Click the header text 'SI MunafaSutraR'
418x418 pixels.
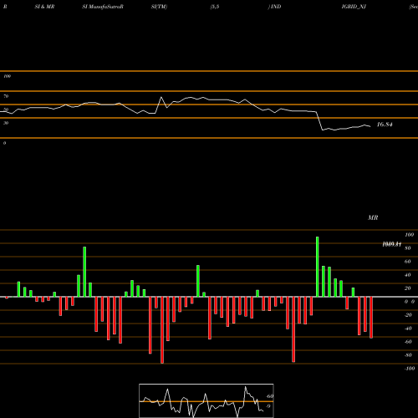[103, 7]
